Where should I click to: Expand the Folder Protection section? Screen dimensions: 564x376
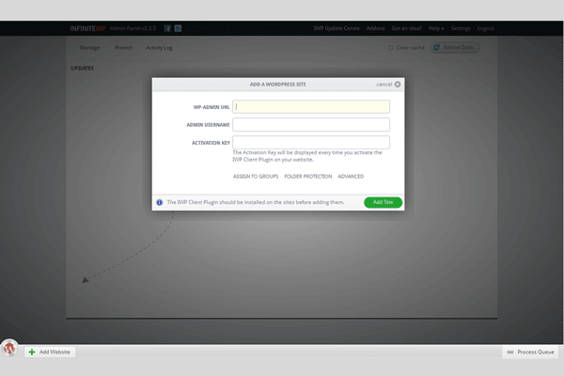coord(308,177)
